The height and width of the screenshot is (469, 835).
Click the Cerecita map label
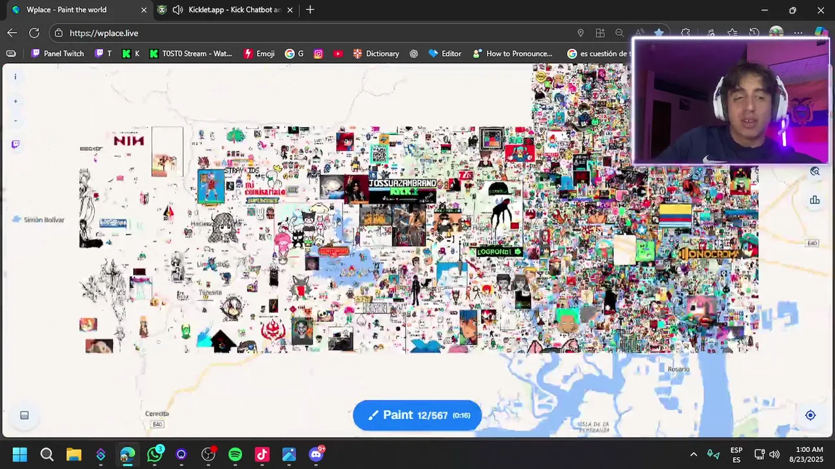point(157,414)
